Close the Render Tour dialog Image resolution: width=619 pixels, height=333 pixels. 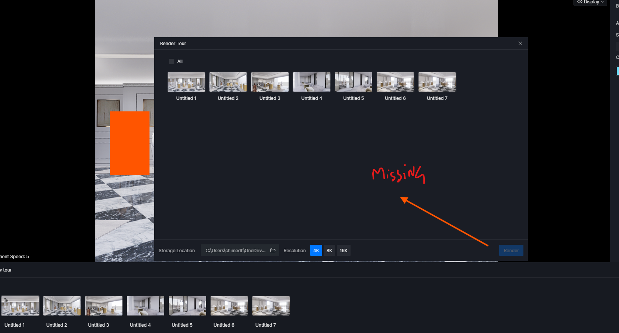point(520,43)
